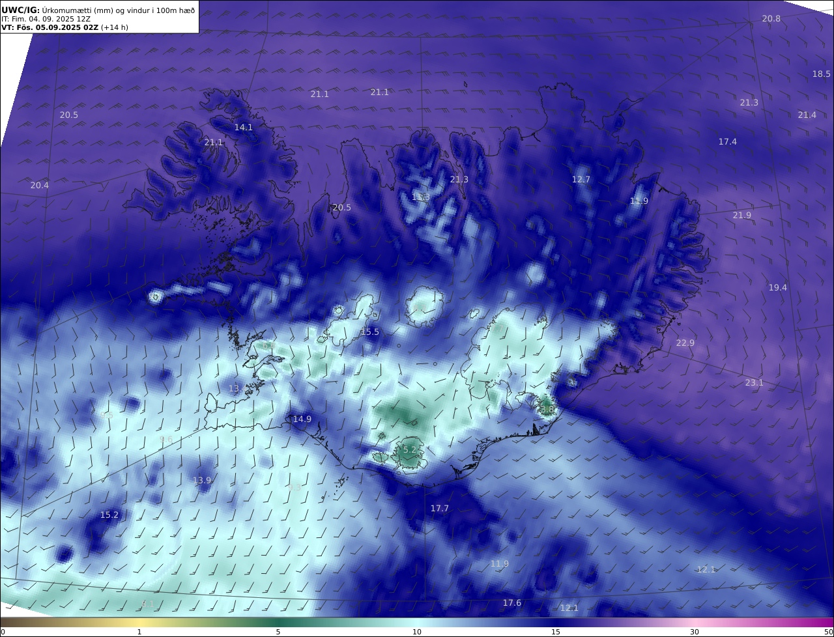Click the 18.5 value label
The height and width of the screenshot is (637, 834).
(822, 74)
